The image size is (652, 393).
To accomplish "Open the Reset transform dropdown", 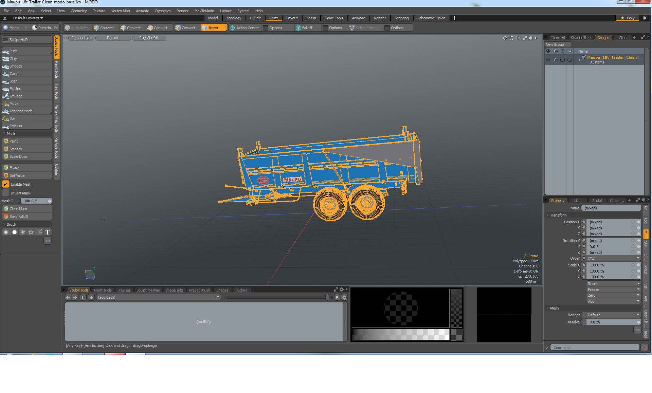I will (x=614, y=284).
